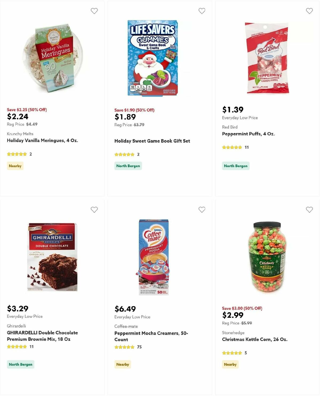This screenshot has width=320, height=396.
Task: Click the heart icon on Ghirardelli brownie mix card
Action: (x=94, y=210)
